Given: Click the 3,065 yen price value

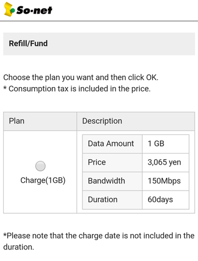Looking at the screenshot, I should pos(164,162).
